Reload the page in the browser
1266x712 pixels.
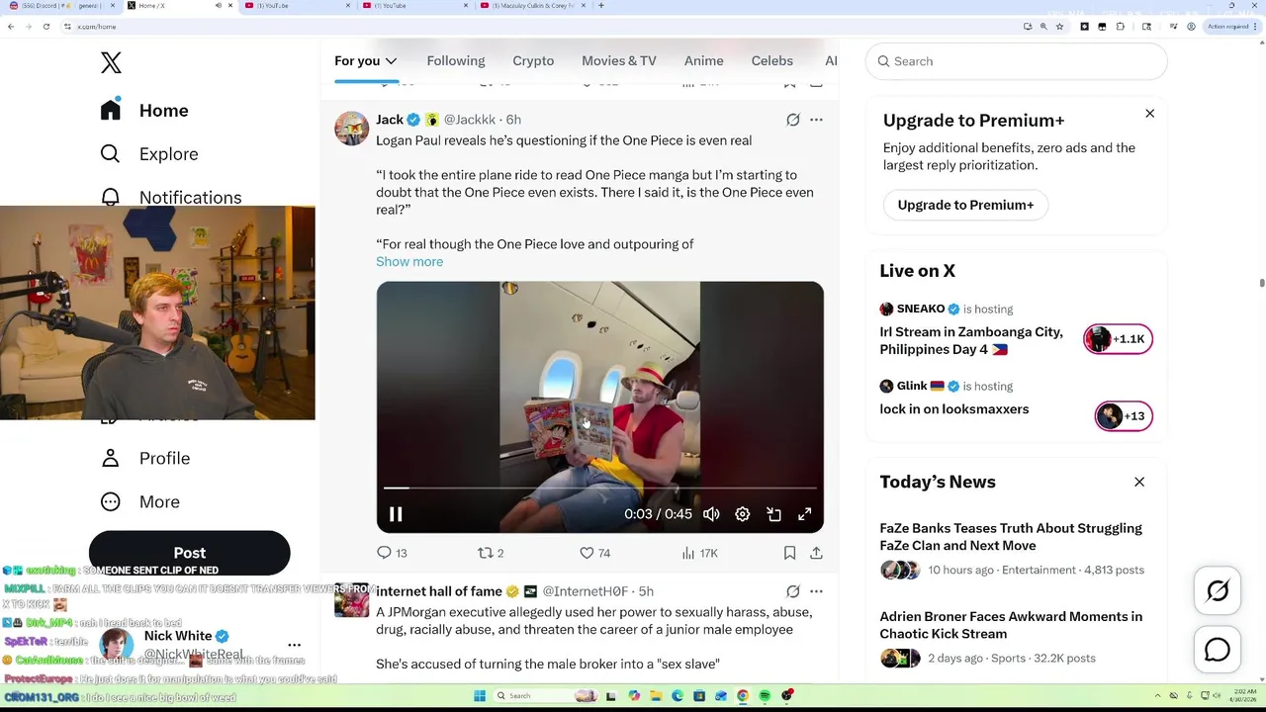tap(45, 27)
